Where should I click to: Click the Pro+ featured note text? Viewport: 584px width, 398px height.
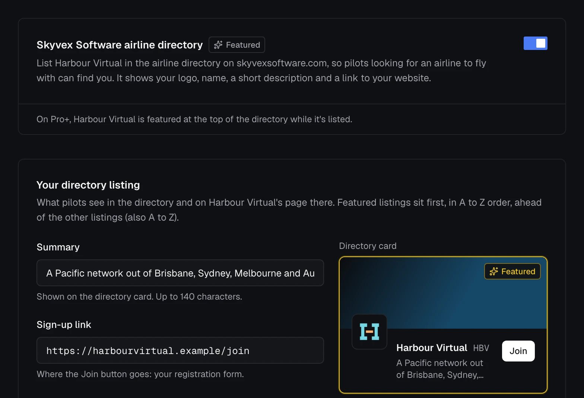194,119
